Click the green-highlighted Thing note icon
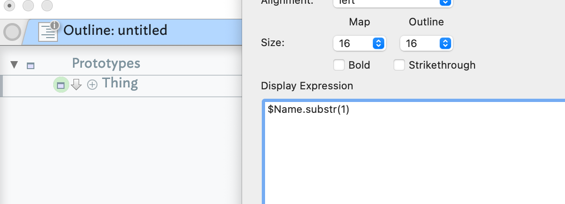This screenshot has width=565, height=204. tap(61, 85)
